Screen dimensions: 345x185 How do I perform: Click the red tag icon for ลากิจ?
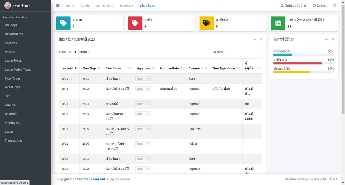click(x=135, y=23)
